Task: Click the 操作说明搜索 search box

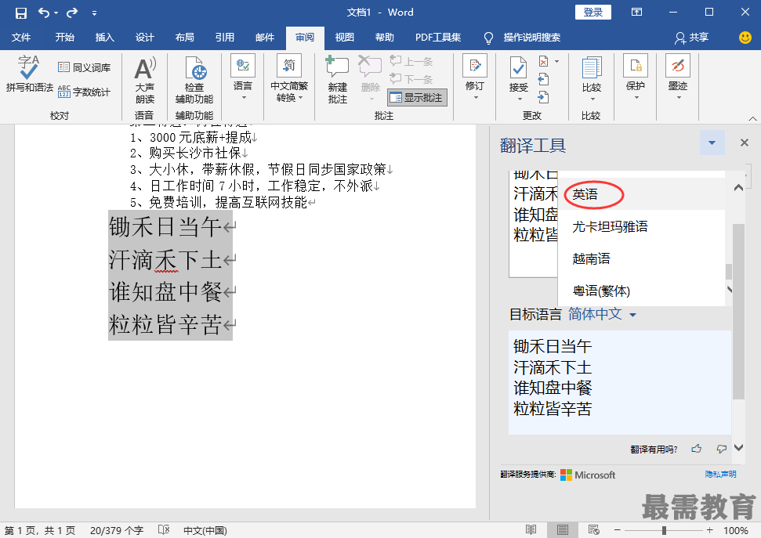Action: click(x=531, y=38)
